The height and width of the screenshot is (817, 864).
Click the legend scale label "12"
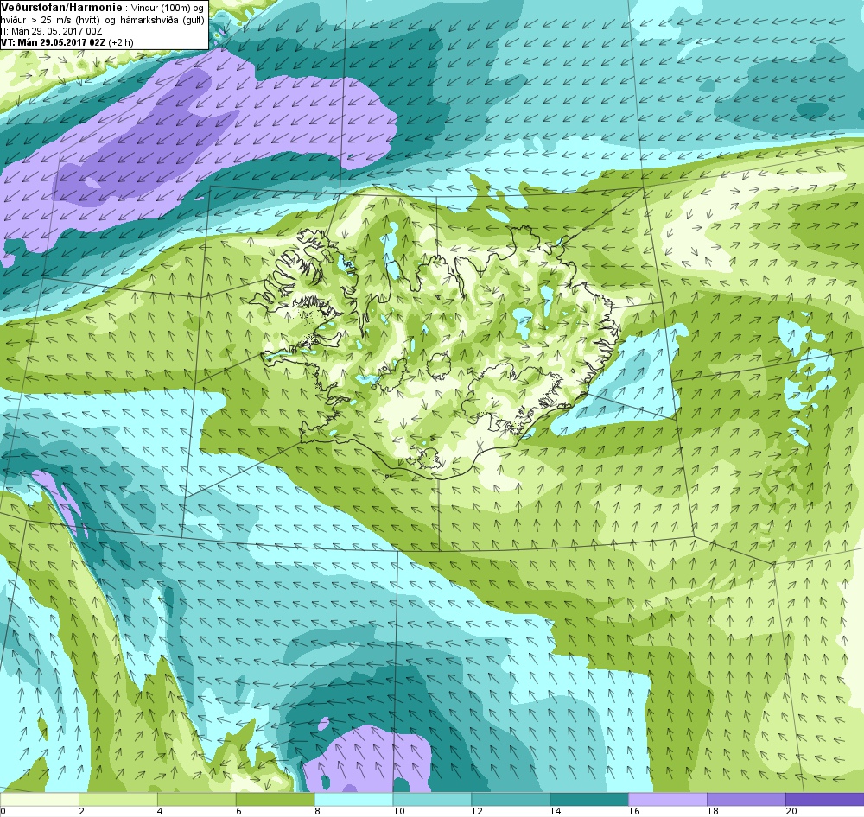click(477, 811)
